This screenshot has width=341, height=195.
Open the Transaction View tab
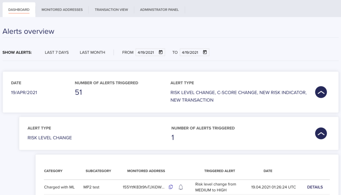click(x=111, y=10)
